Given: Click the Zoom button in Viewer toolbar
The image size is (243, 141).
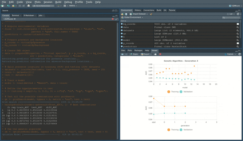Looking at the screenshot, I should (134, 54).
